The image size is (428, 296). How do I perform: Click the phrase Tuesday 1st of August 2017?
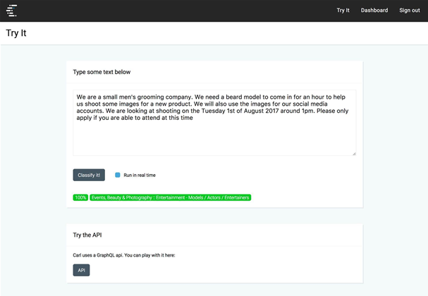click(x=240, y=111)
